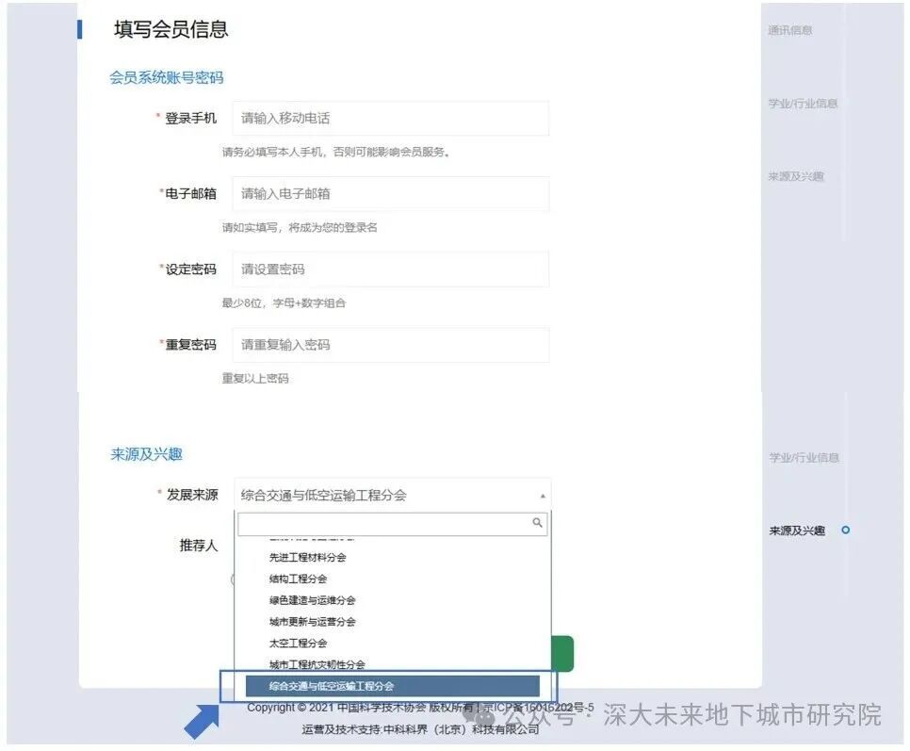
Task: Choose 结构工程分会 option
Action: tap(298, 579)
